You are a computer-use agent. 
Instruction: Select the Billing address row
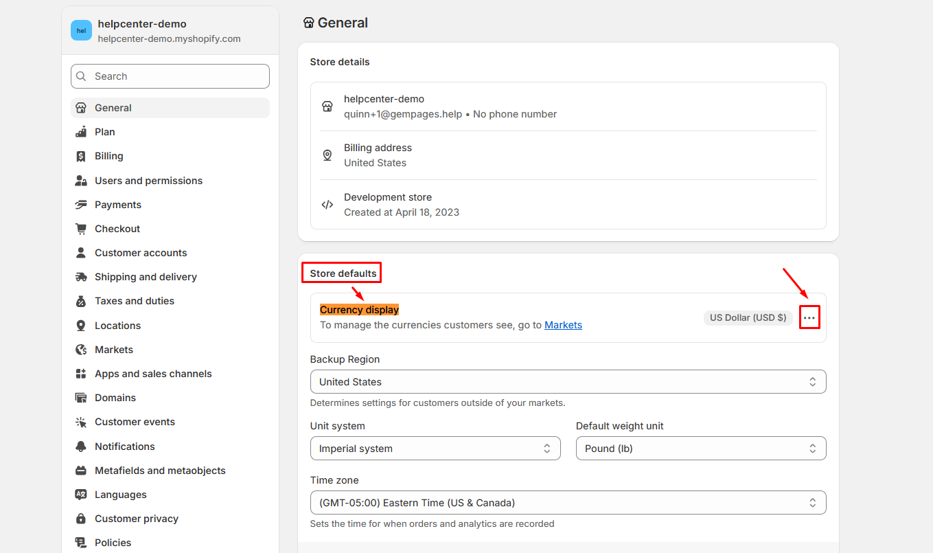pos(568,155)
